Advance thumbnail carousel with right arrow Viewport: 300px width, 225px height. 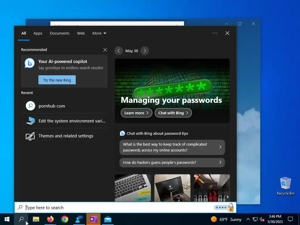[228, 197]
